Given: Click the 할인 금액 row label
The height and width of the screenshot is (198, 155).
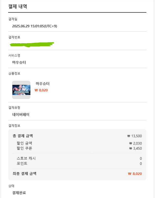Looking at the screenshot, I should click(24, 143).
